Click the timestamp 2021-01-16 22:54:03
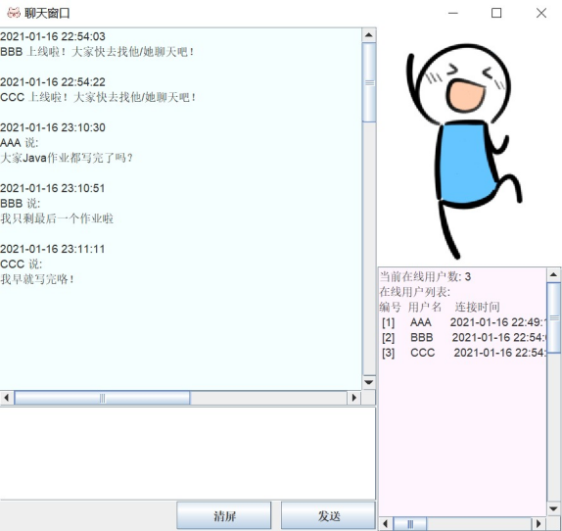This screenshot has height=531, width=562. [x=53, y=36]
